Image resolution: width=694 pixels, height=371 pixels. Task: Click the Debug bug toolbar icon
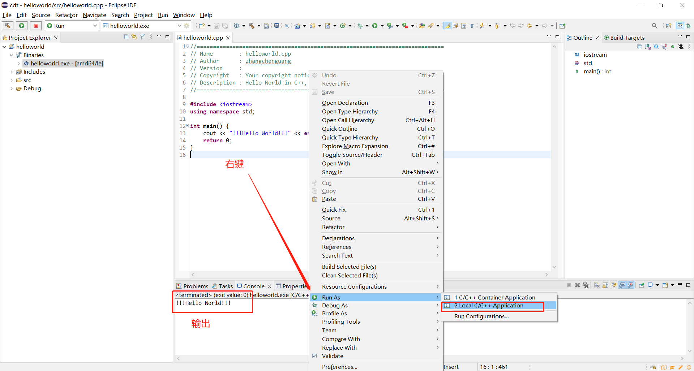coord(360,26)
